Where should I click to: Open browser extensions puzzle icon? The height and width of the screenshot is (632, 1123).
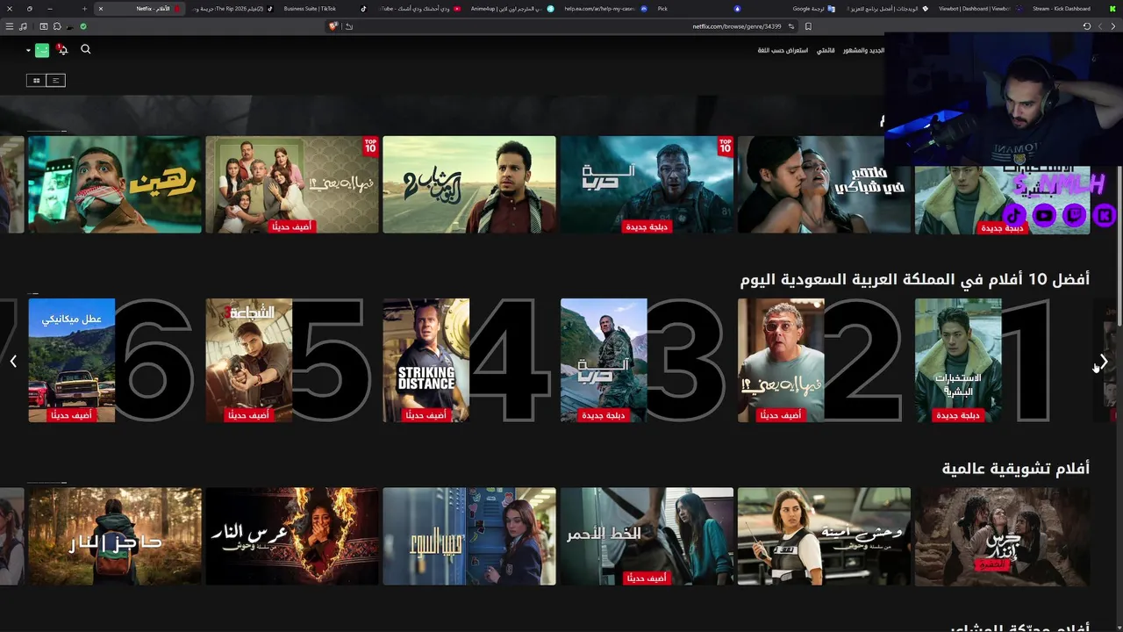pyautogui.click(x=57, y=26)
